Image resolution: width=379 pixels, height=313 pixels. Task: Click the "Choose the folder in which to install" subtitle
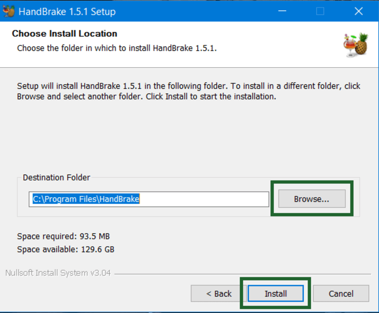117,48
